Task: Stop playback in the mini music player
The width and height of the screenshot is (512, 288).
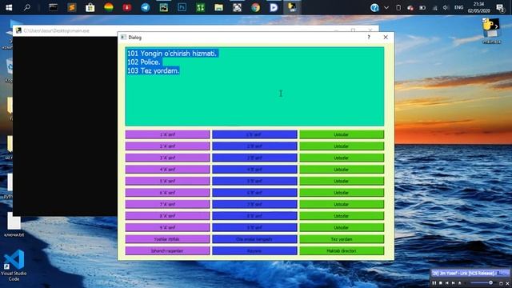Action: tap(441, 282)
